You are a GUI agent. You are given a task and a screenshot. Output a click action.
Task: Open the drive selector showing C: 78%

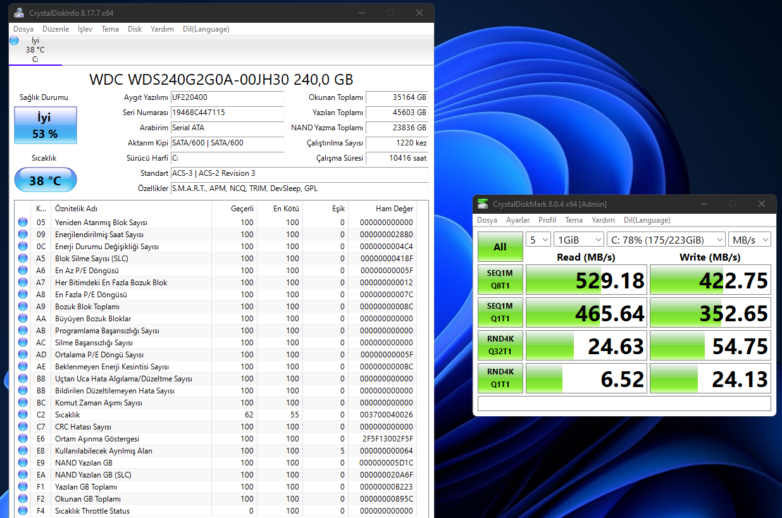tap(666, 240)
